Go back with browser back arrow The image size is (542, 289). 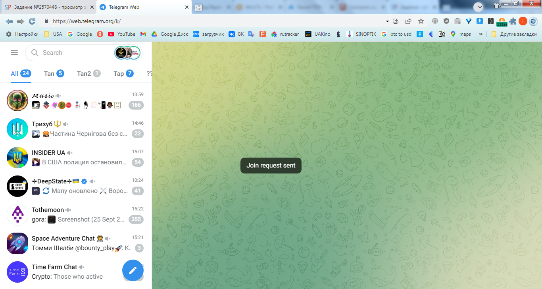pyautogui.click(x=9, y=21)
